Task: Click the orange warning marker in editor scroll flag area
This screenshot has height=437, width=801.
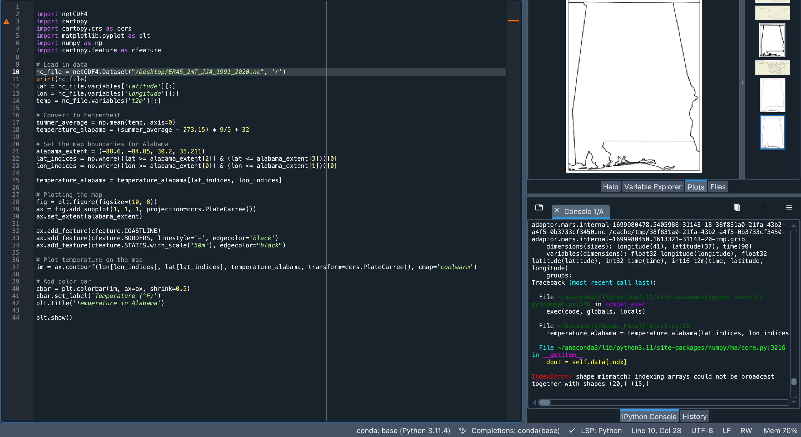Action: tap(513, 21)
